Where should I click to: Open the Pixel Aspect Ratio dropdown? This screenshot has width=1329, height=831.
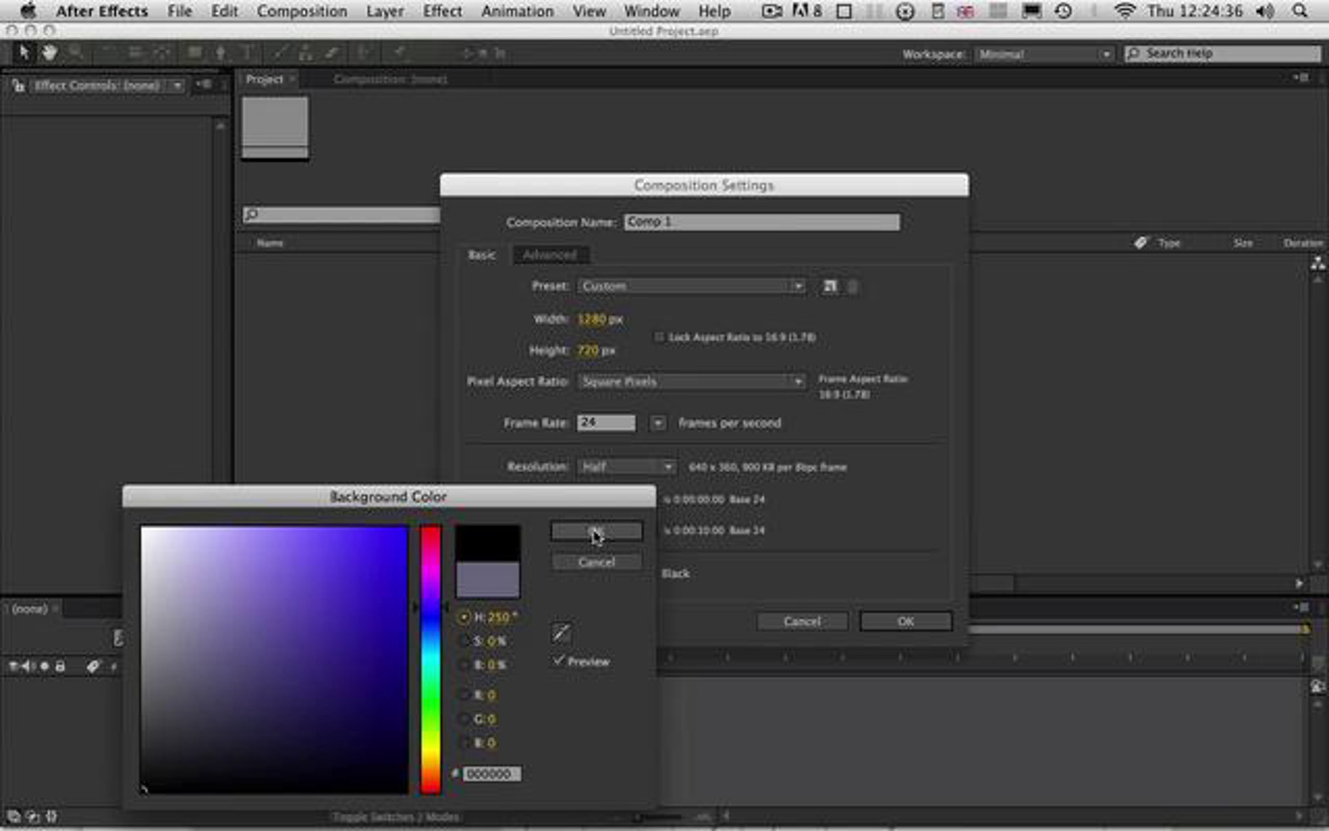691,381
